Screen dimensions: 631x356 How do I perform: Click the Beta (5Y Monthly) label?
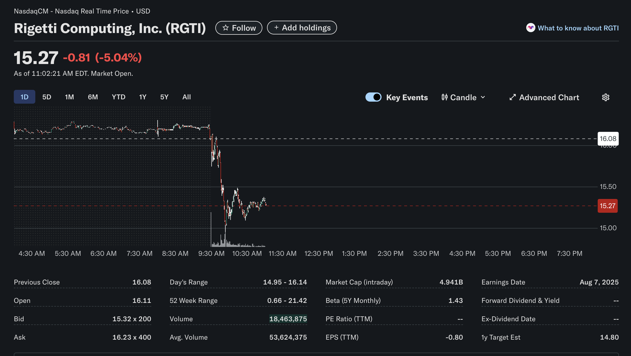[x=353, y=301]
